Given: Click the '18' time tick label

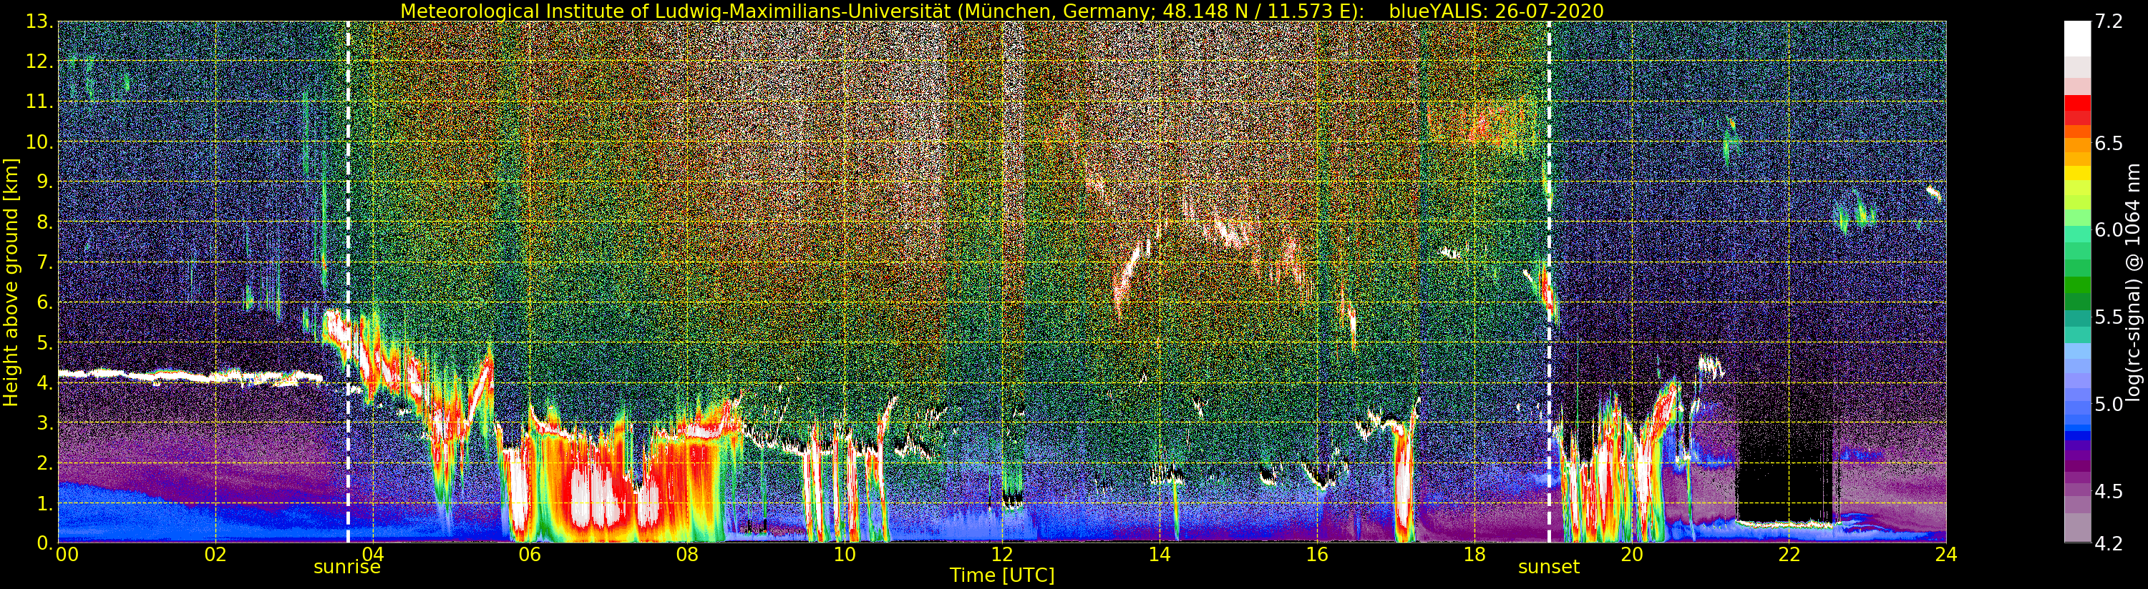Looking at the screenshot, I should pyautogui.click(x=1474, y=555).
